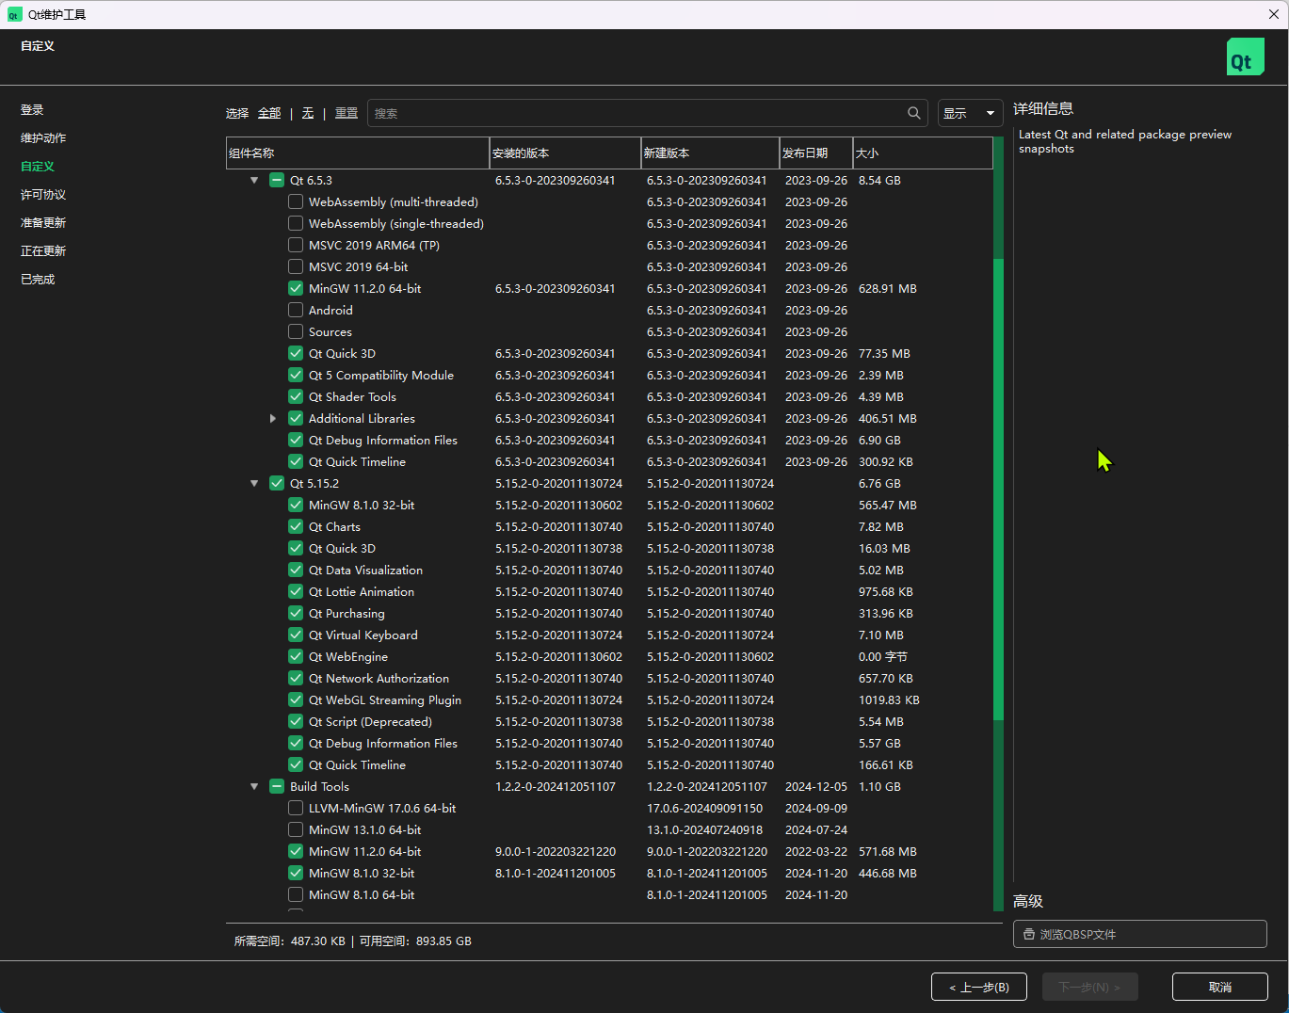Collapse the Build Tools tree node

tap(254, 786)
